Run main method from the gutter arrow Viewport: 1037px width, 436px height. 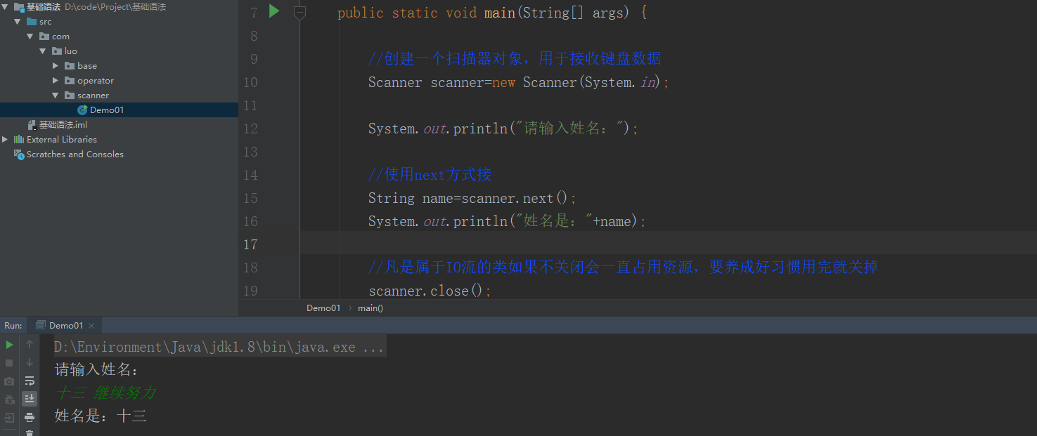click(274, 12)
